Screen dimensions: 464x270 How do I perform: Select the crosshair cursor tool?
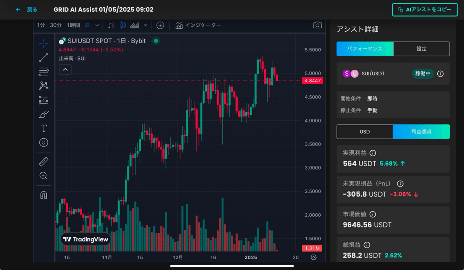click(44, 43)
